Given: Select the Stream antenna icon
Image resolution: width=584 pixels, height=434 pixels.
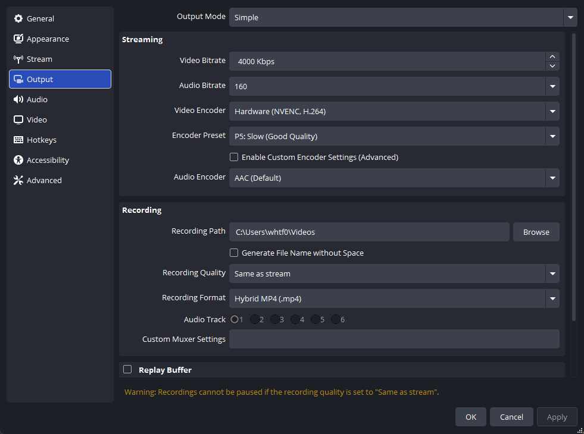Looking at the screenshot, I should click(18, 59).
